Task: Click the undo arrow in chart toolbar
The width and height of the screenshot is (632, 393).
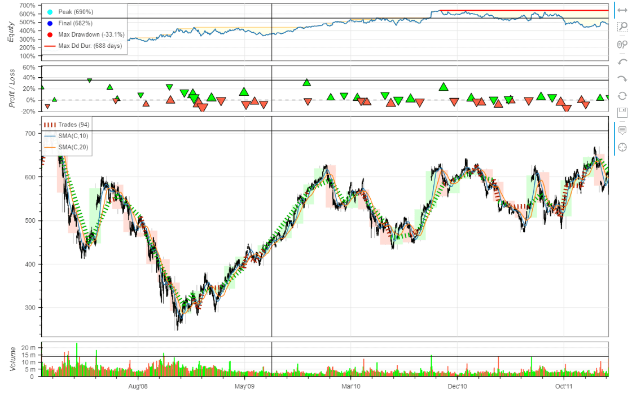Action: (x=622, y=61)
